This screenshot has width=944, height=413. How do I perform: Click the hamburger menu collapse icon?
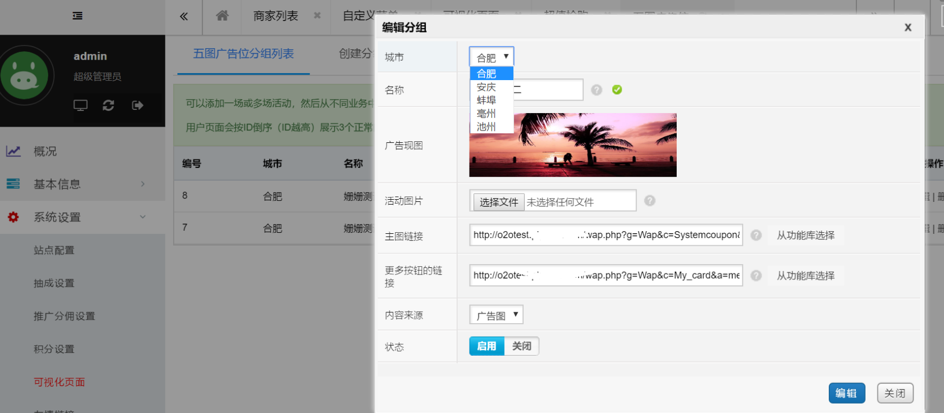coord(77,16)
